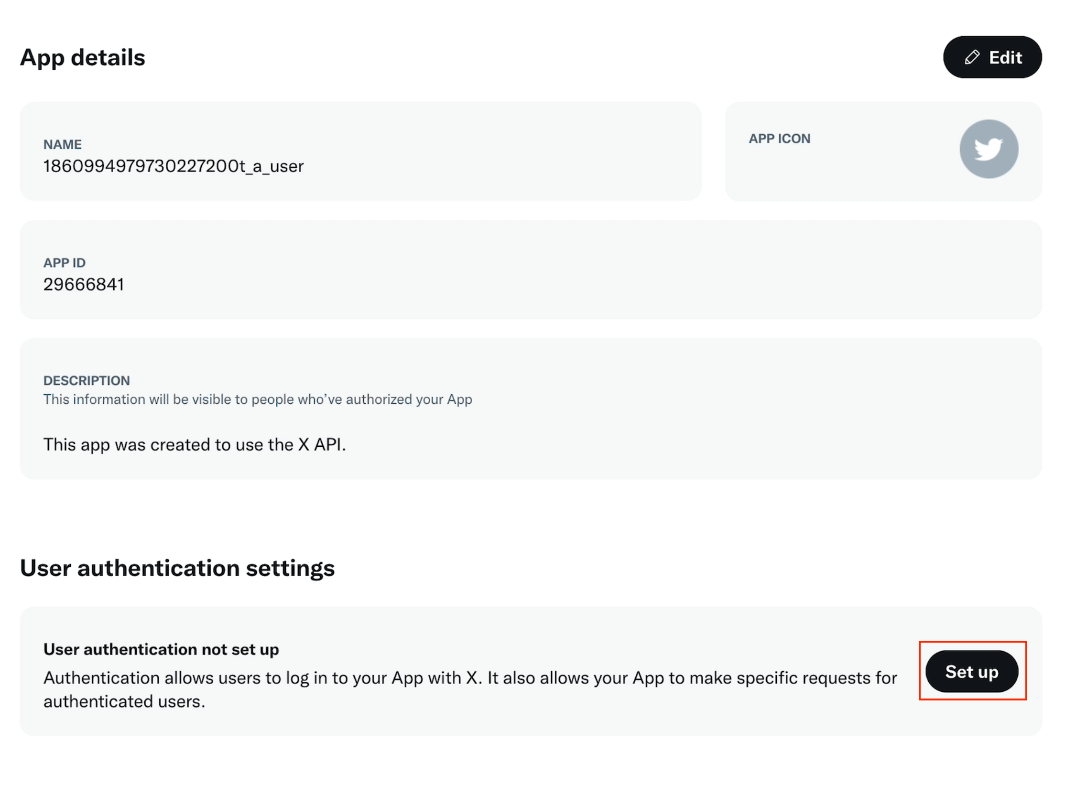1087x796 pixels.
Task: Select the APP ICON card on the right
Action: [x=882, y=151]
